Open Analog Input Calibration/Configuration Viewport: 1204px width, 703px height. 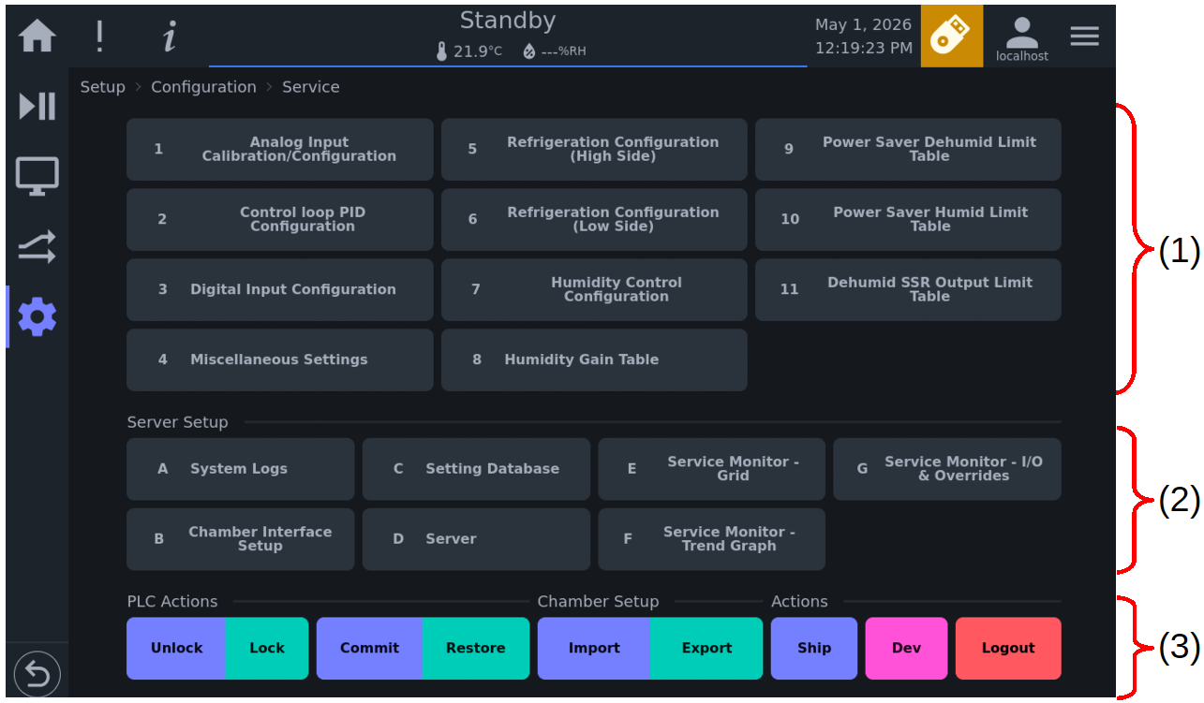[280, 149]
